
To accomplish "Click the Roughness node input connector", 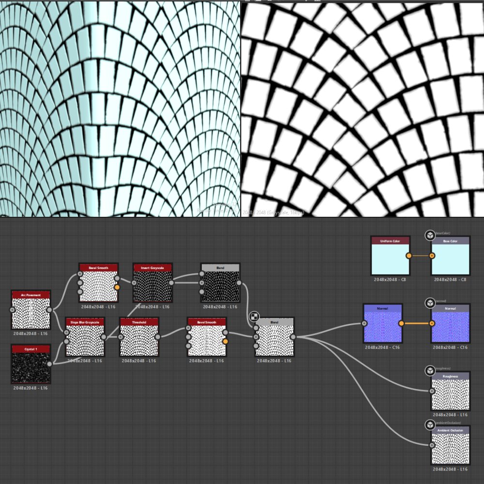I will [x=432, y=391].
